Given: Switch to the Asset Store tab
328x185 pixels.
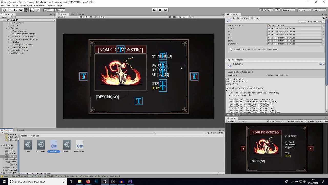Looking at the screenshot, I should tap(77, 14).
